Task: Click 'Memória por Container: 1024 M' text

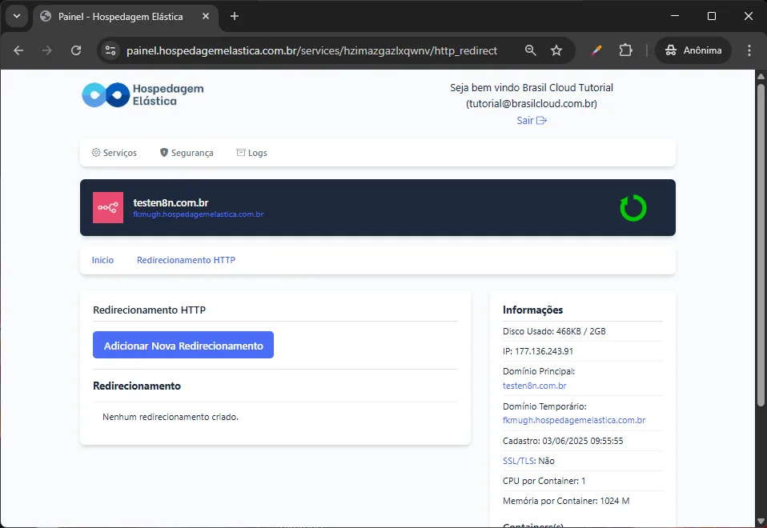Action: click(x=566, y=501)
